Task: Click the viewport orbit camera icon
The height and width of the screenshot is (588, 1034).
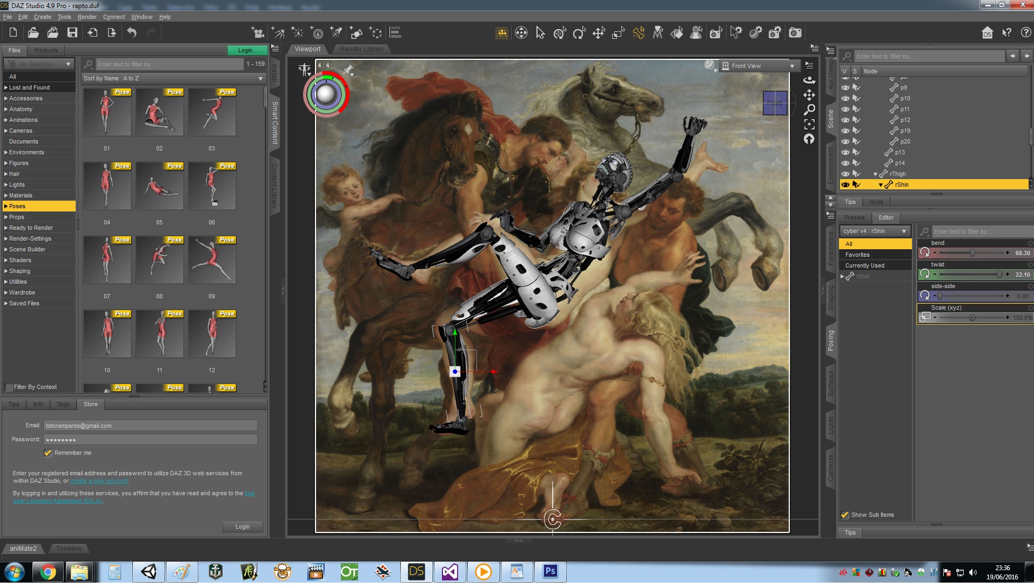Action: point(809,80)
